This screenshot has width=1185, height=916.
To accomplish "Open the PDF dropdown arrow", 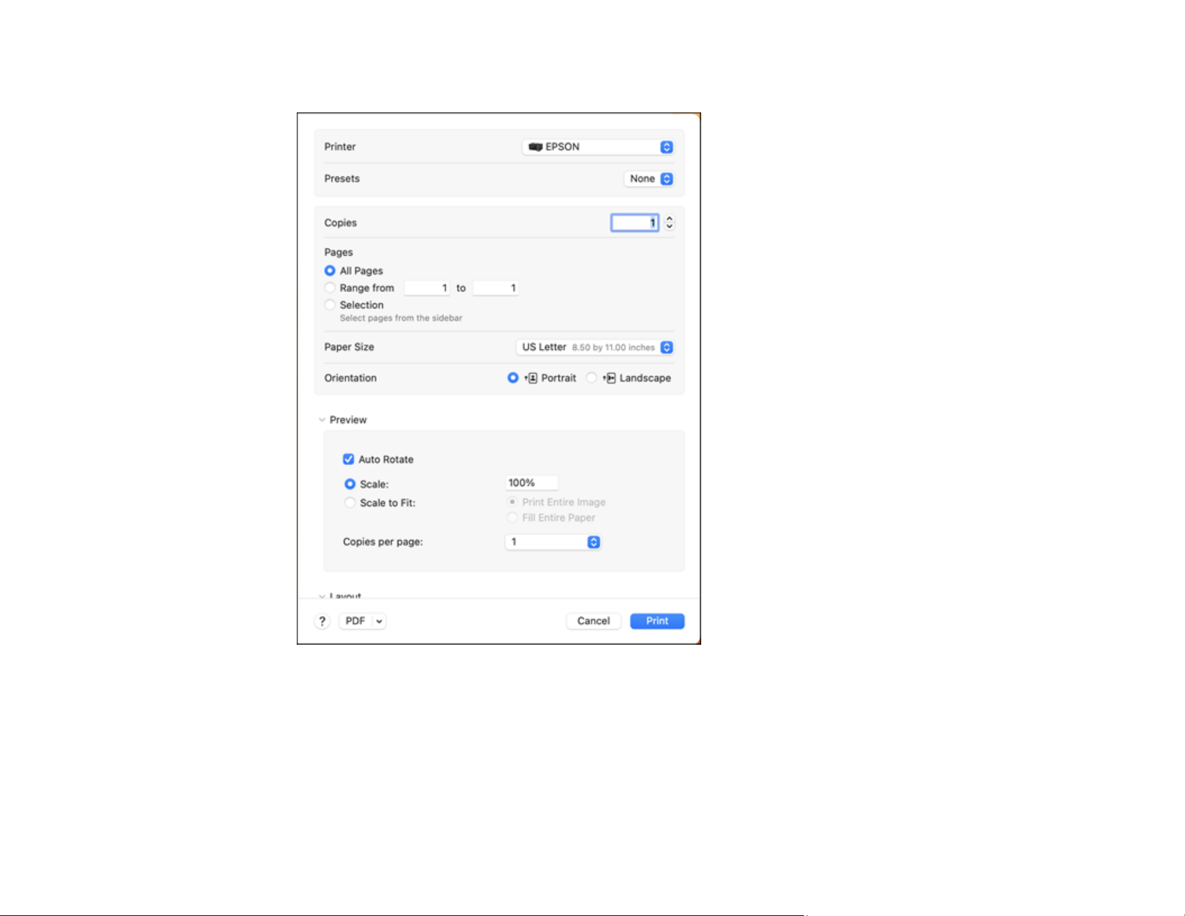I will (380, 621).
